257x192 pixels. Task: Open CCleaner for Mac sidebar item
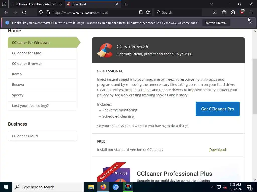[x=42, y=53]
